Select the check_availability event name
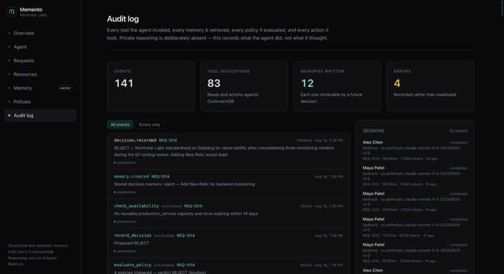 [136, 206]
